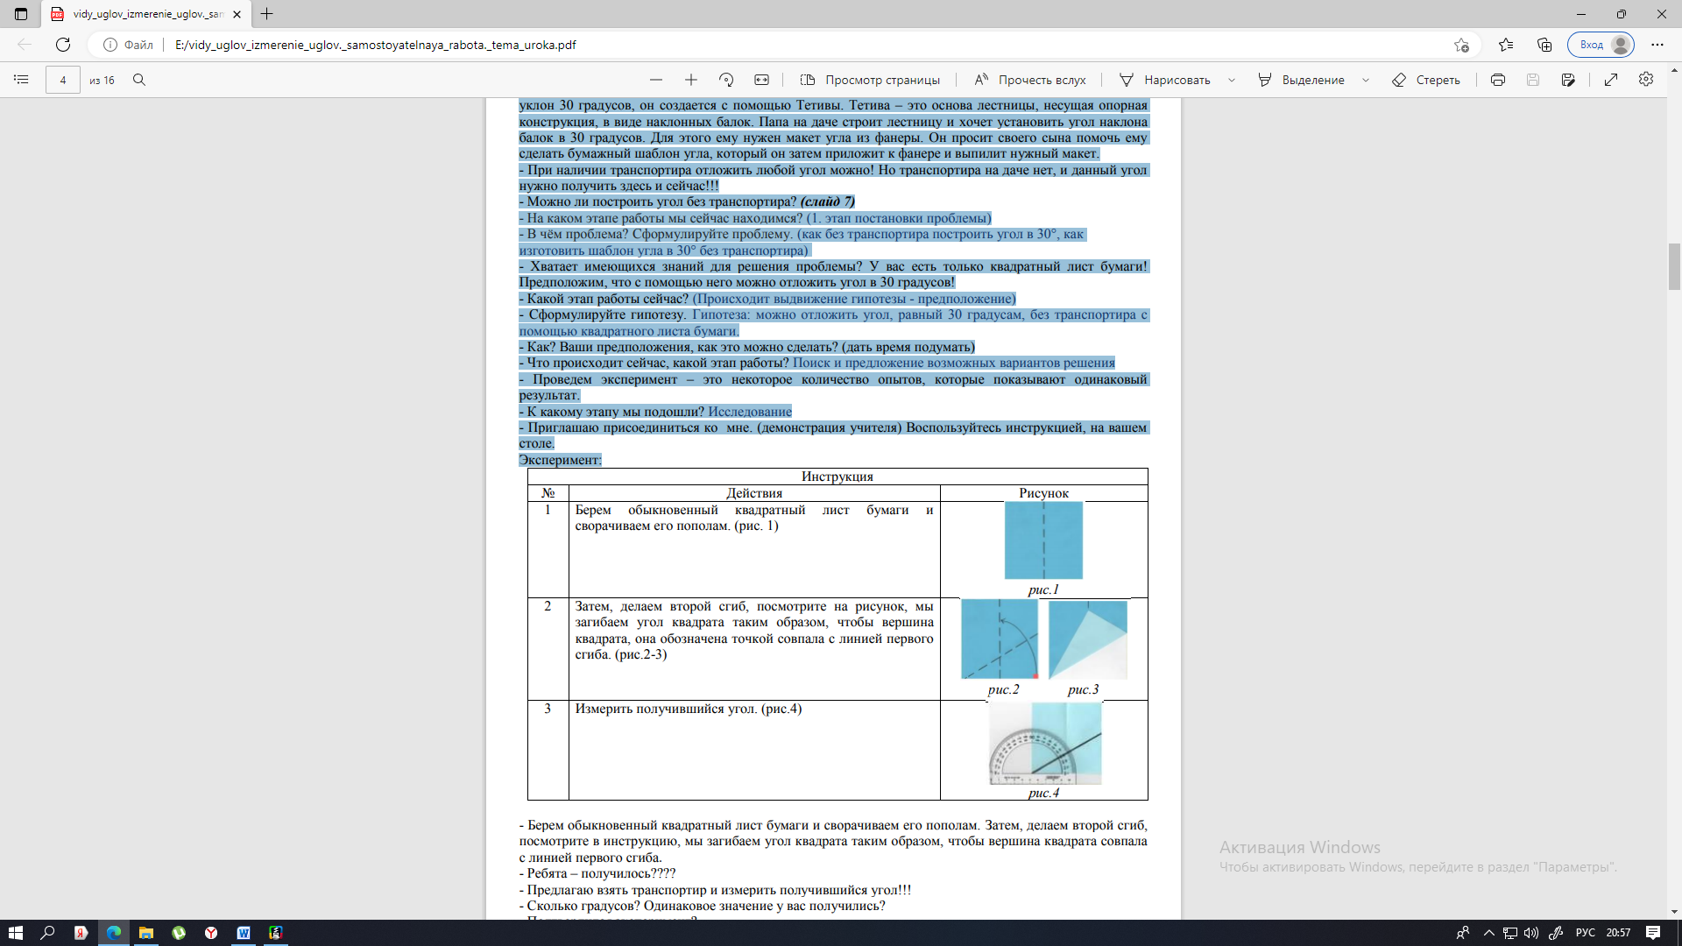
Task: Open the Favorites list
Action: click(1506, 45)
